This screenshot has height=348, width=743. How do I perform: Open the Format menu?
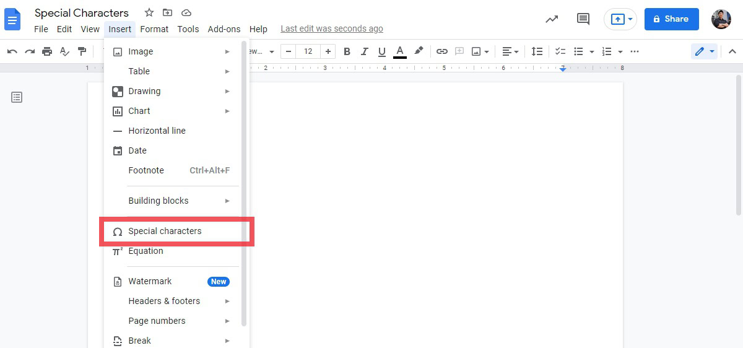pyautogui.click(x=154, y=29)
